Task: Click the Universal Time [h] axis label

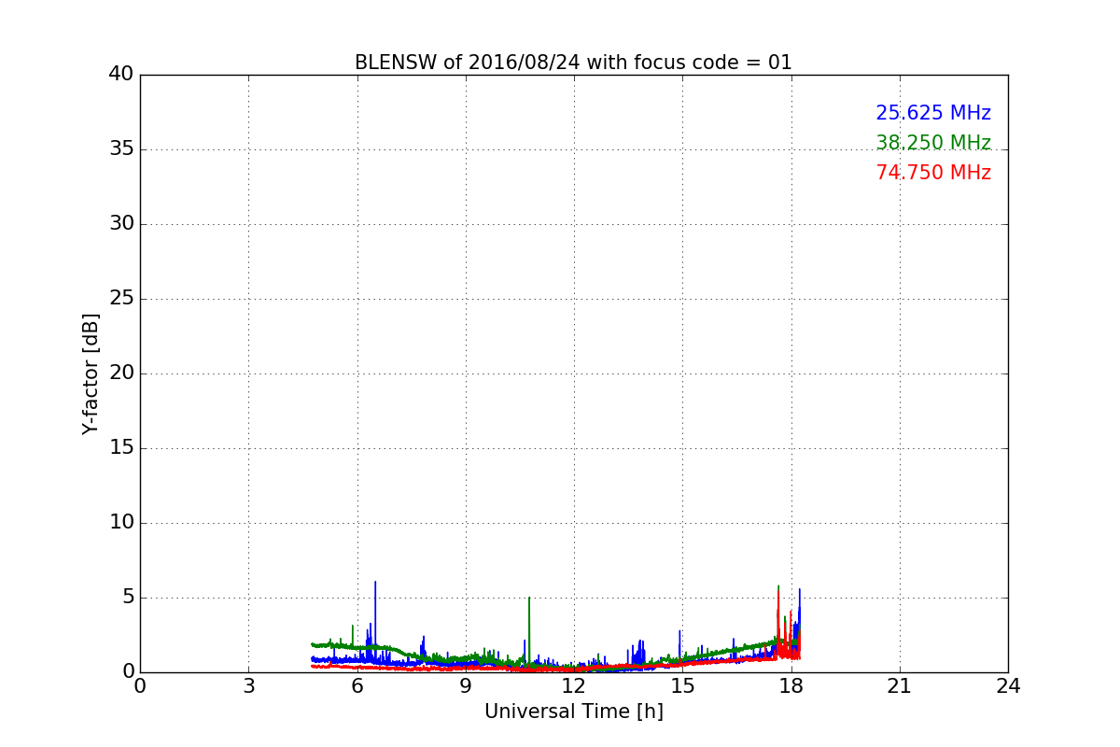Action: pyautogui.click(x=573, y=712)
